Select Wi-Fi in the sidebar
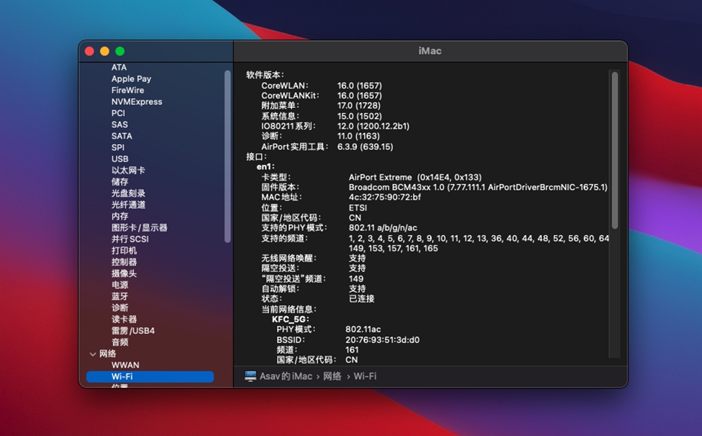The image size is (702, 436). pos(122,377)
